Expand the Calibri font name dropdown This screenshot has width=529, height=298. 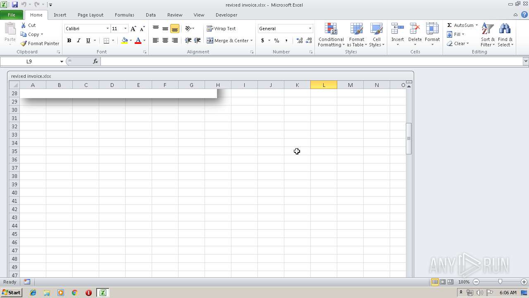pyautogui.click(x=107, y=29)
